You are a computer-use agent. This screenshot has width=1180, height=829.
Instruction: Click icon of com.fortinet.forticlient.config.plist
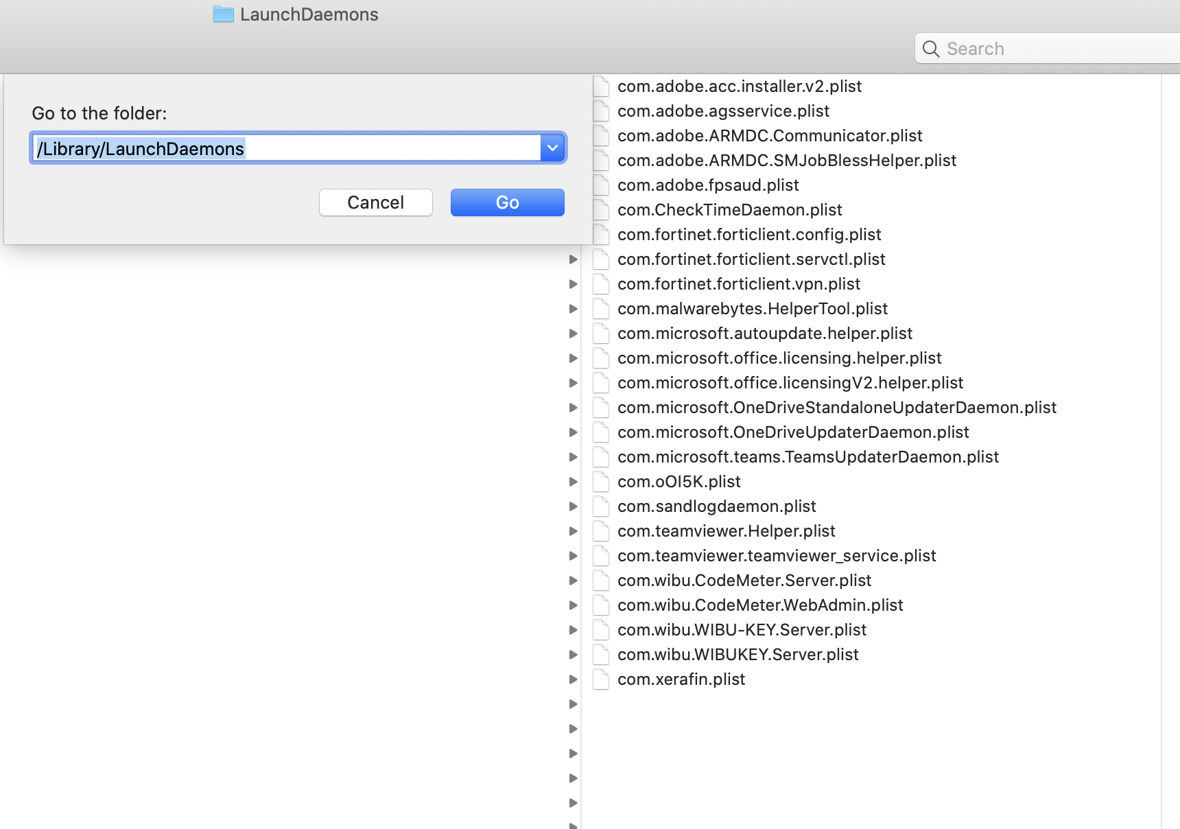pos(601,235)
